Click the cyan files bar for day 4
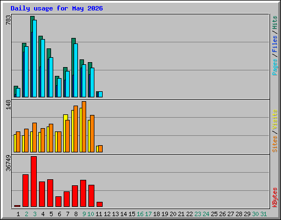Screen dimensions: 281x220 pyautogui.click(x=43, y=68)
